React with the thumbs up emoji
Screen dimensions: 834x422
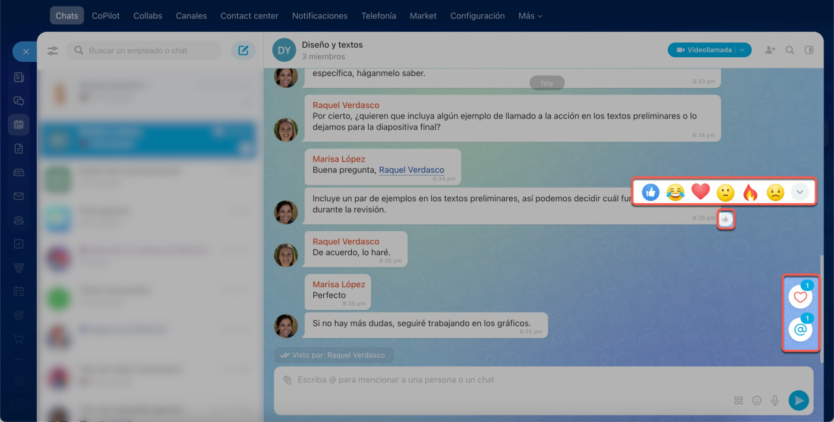650,192
